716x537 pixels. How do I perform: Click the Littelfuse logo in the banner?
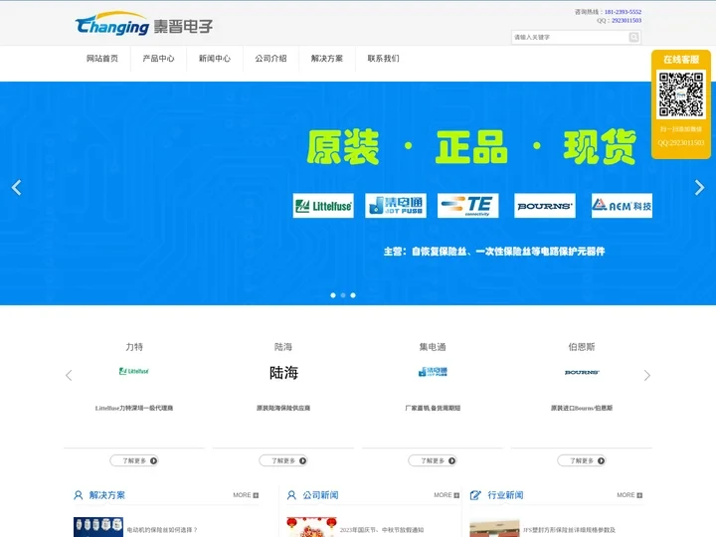pos(323,206)
